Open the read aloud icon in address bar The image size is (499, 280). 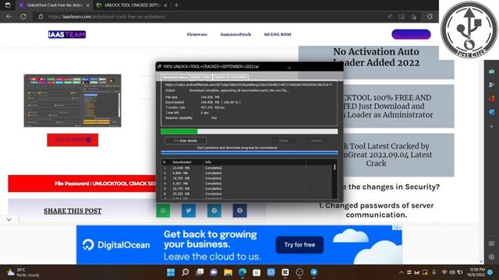[x=390, y=16]
